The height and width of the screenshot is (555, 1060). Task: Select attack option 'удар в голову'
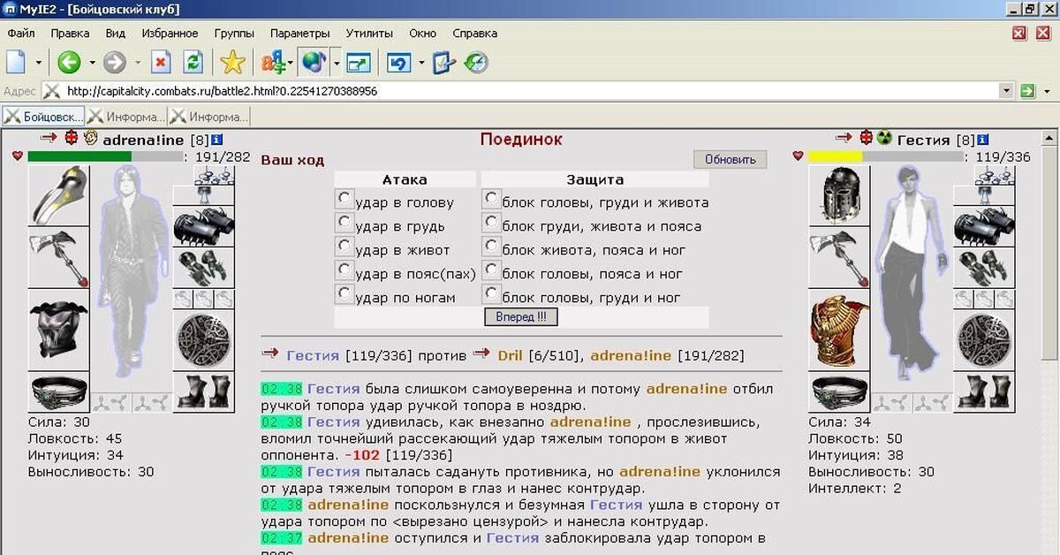[344, 198]
